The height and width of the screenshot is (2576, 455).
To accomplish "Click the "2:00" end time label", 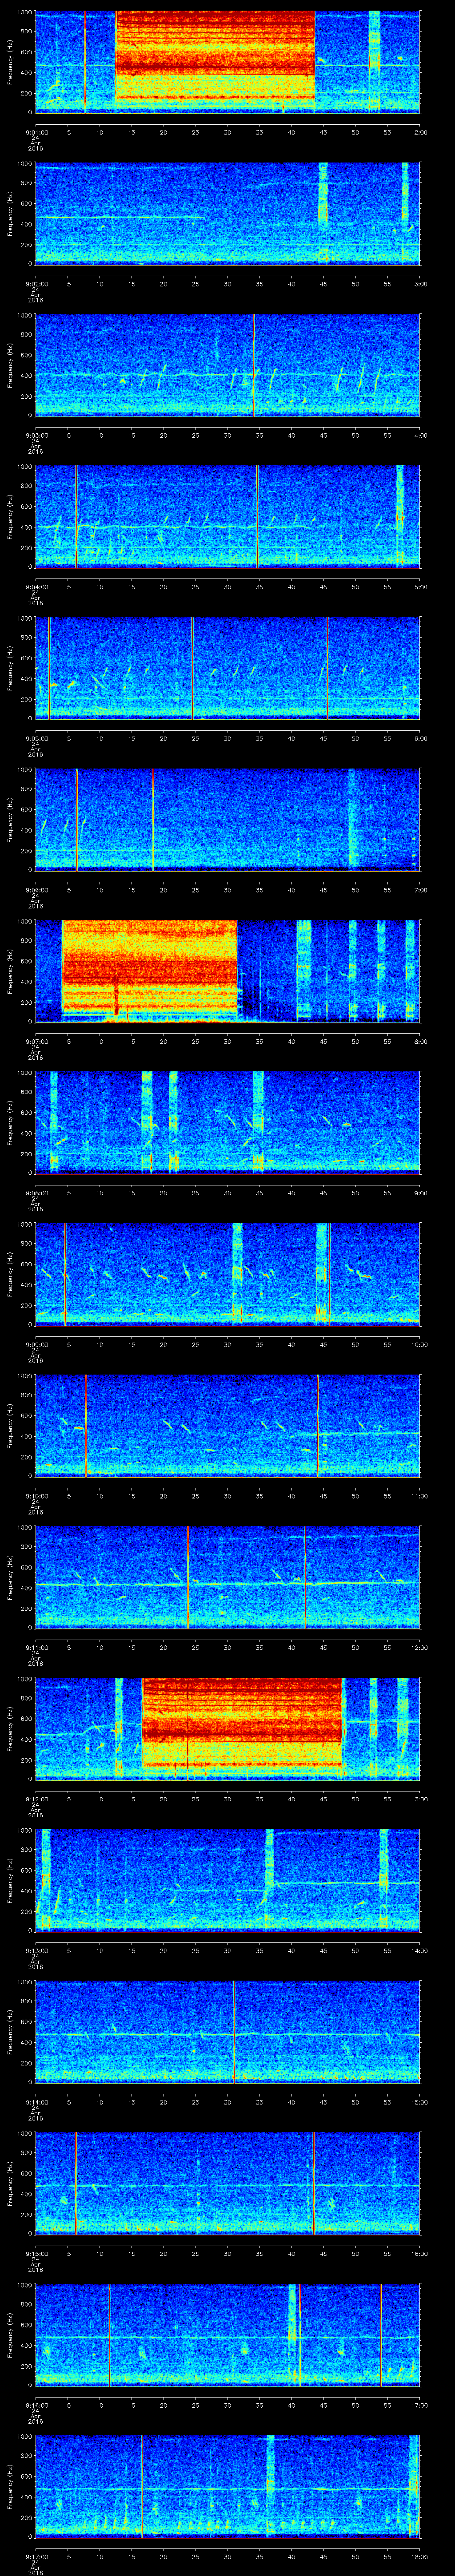I will pyautogui.click(x=421, y=132).
